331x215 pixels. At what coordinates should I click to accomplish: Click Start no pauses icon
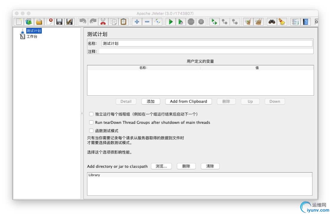(181, 22)
